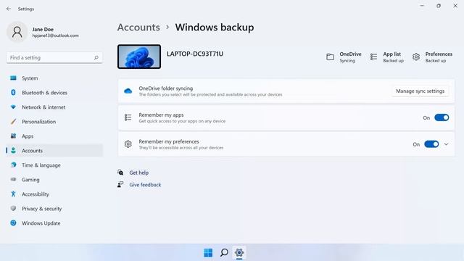
Task: Turn off the Remember my apps toggle
Action: (x=442, y=117)
